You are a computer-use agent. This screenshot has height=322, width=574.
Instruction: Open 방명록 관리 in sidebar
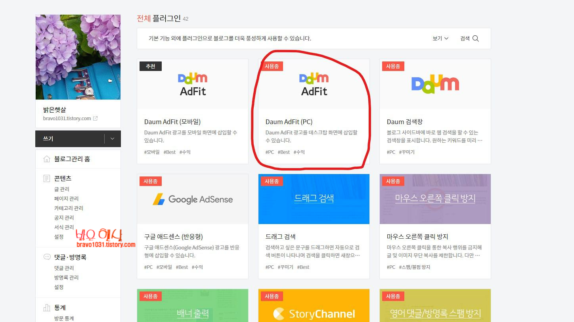coord(67,278)
